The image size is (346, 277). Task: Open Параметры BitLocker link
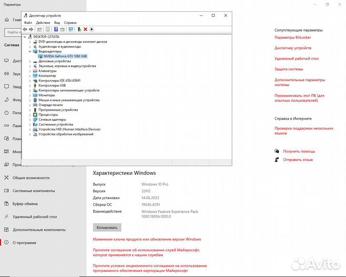tap(293, 37)
